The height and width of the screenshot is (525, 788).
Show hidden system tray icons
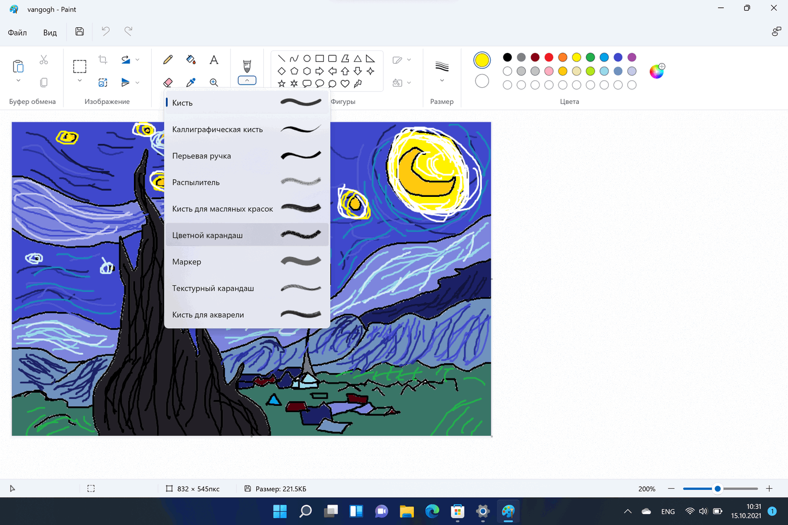pos(628,511)
